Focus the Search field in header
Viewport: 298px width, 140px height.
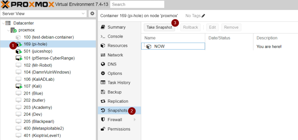click(137, 4)
